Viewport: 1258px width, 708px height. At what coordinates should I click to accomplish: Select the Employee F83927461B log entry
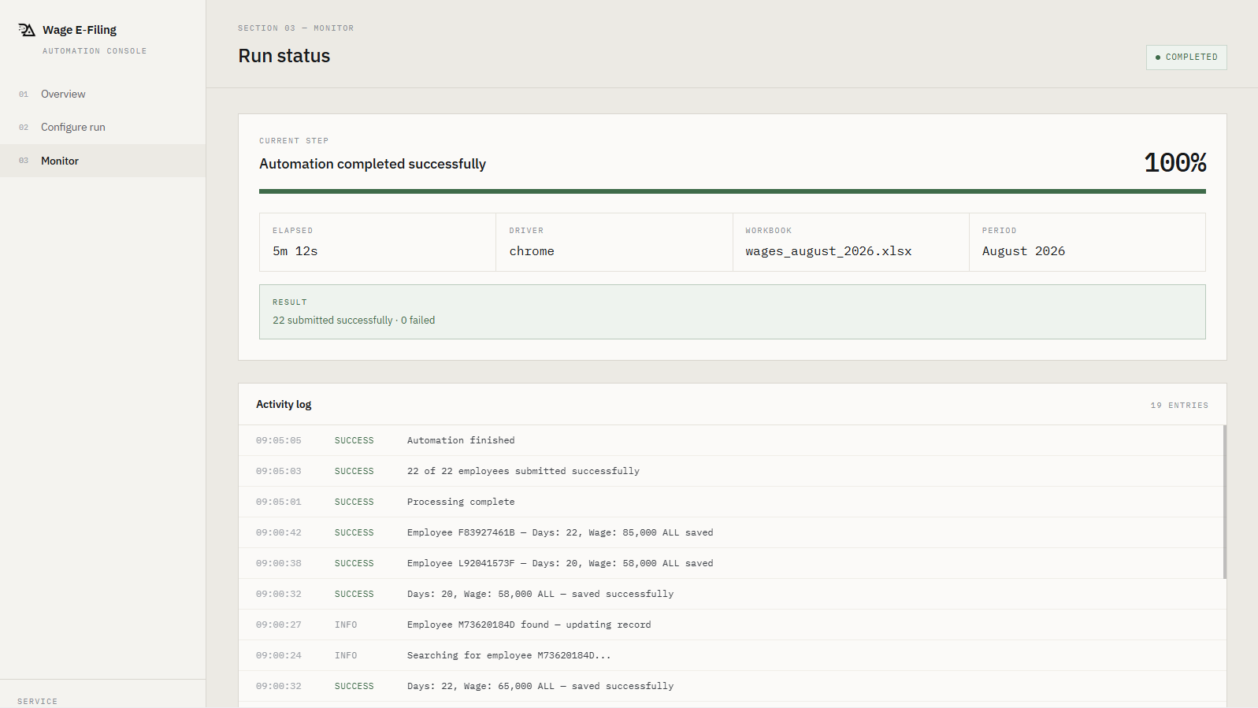coord(731,532)
